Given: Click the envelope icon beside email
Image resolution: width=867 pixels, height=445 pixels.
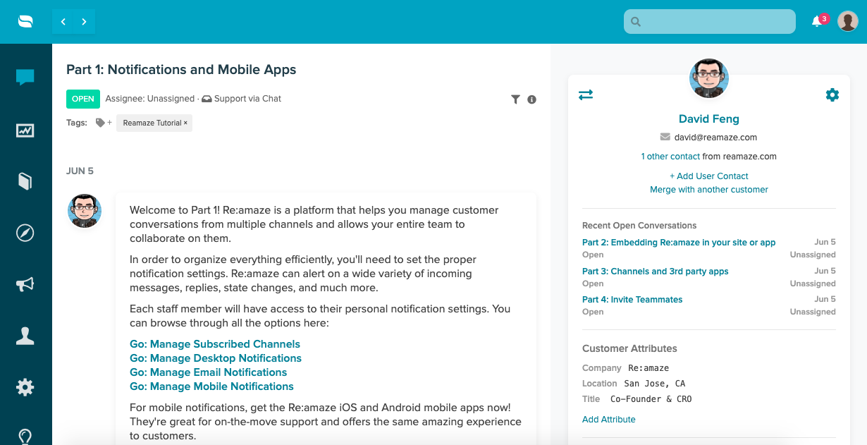Looking at the screenshot, I should [665, 138].
